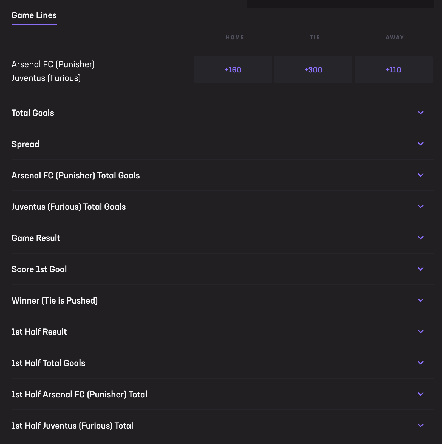Expand Juventus (Furious) Total Goals chevron
Viewport: 442px width, 444px height.
[421, 206]
